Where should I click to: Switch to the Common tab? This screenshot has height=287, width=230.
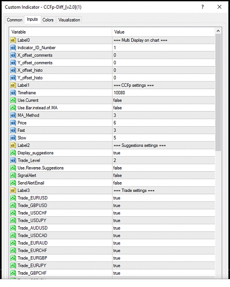point(14,20)
